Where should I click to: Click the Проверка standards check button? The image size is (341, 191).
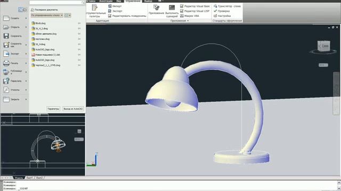pos(222,11)
